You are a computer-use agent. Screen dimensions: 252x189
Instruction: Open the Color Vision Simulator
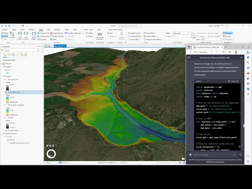pos(100,36)
